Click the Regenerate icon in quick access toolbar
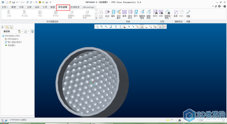 [x=28, y=2]
